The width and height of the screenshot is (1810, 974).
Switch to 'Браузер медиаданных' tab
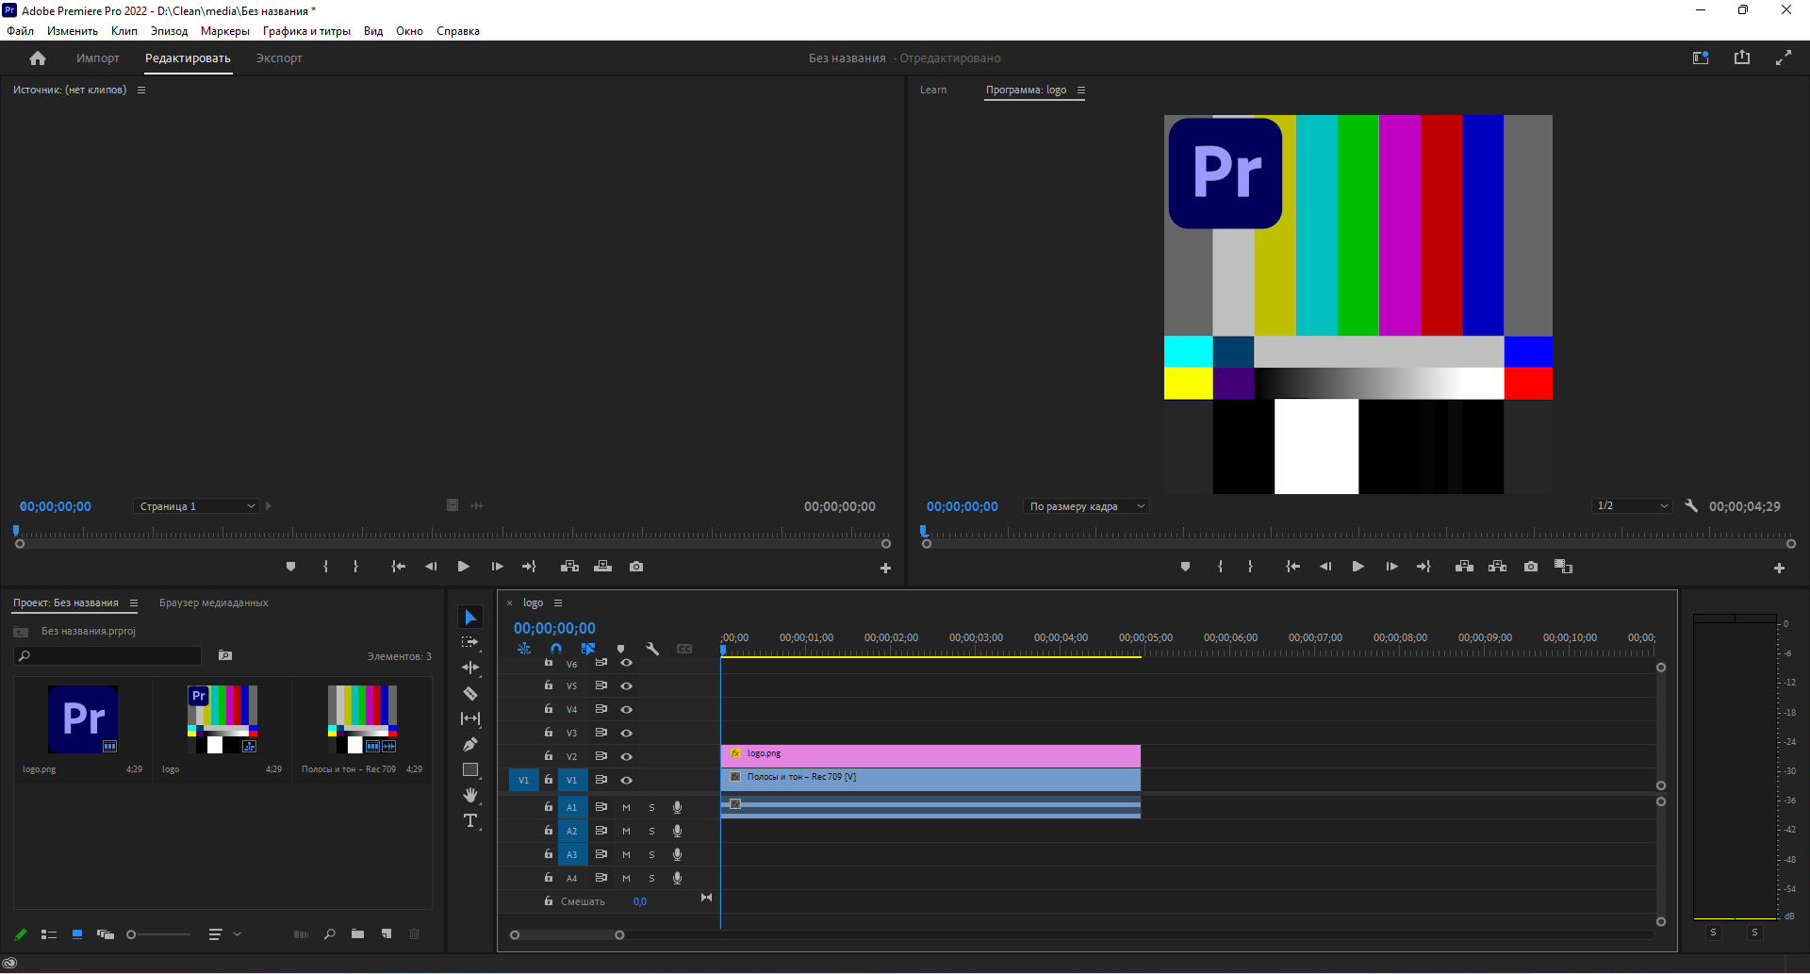213,603
